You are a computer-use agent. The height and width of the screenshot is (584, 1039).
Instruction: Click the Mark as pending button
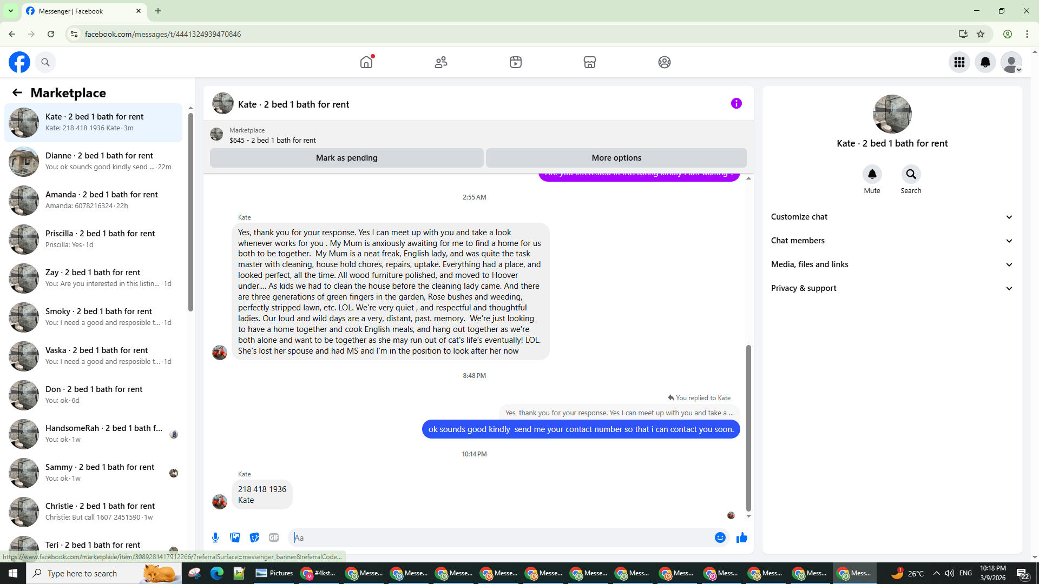(346, 158)
